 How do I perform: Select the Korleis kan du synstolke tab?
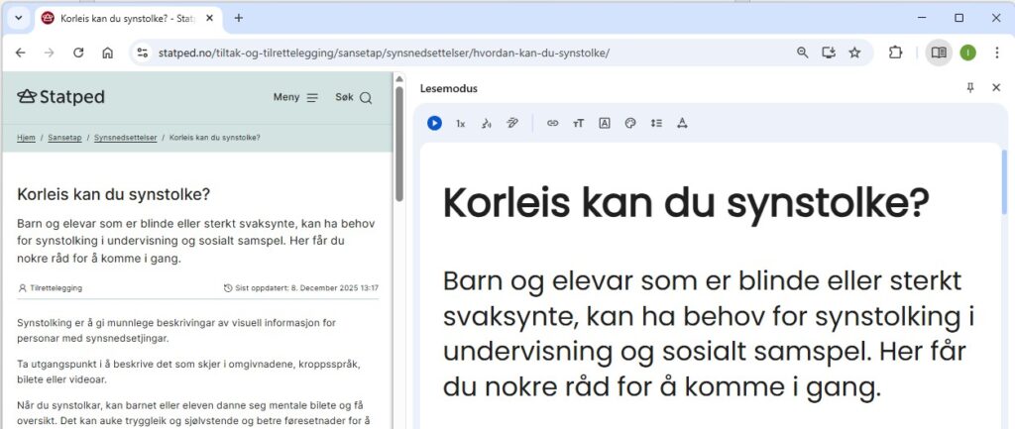point(128,18)
